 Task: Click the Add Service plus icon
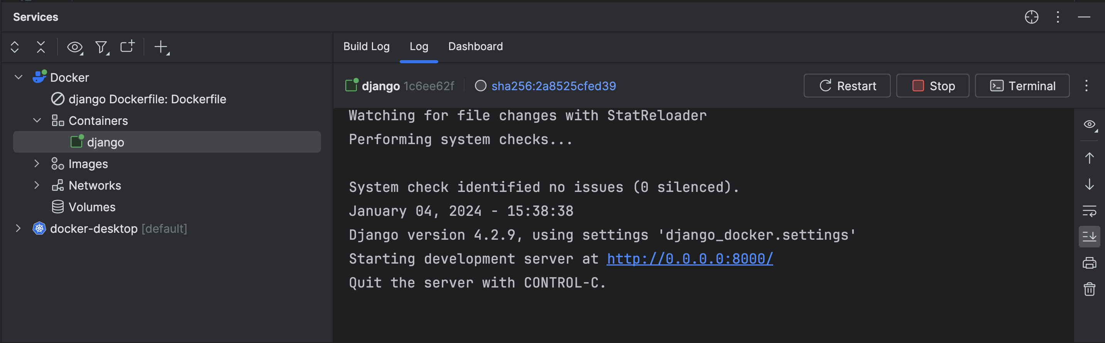click(x=161, y=47)
